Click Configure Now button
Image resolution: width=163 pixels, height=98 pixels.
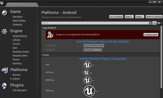pyautogui.click(x=151, y=35)
